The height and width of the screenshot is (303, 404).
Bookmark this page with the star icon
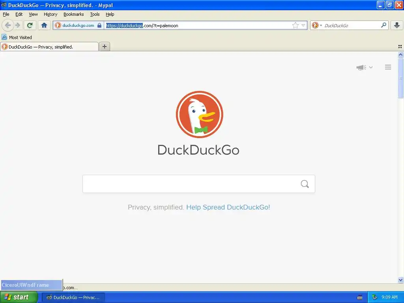(295, 25)
